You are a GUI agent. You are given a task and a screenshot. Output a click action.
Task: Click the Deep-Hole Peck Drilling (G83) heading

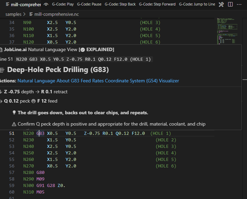tap(58, 70)
